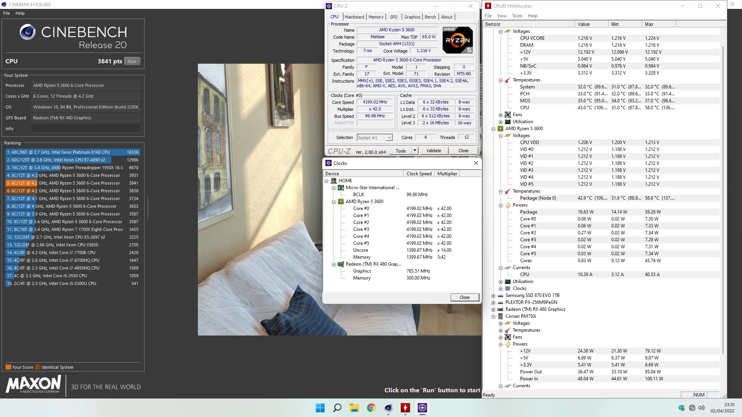
Task: Collapse the Corsair RM750i node
Action: click(x=493, y=316)
